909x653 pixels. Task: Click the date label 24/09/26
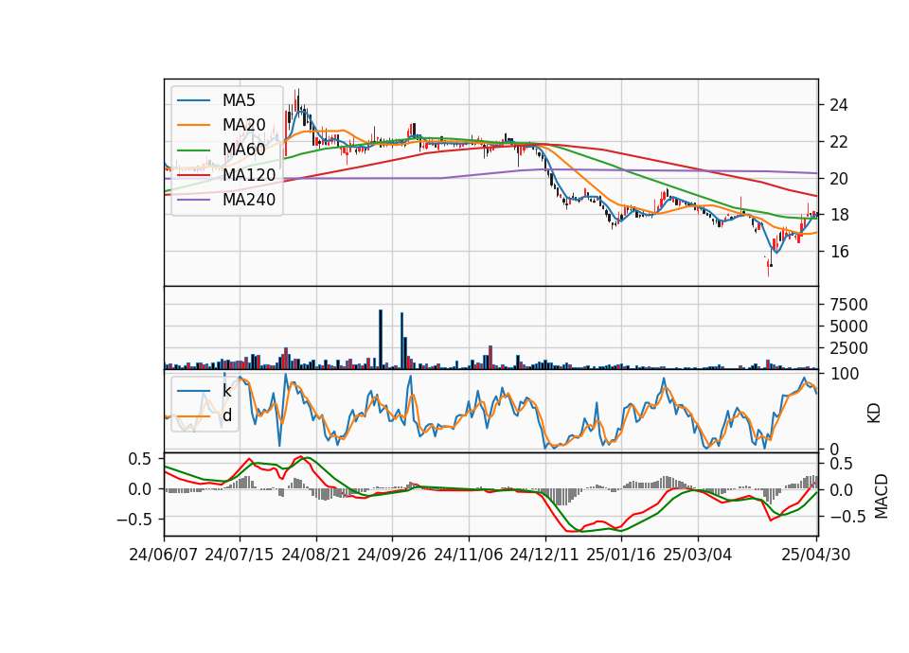coord(392,556)
